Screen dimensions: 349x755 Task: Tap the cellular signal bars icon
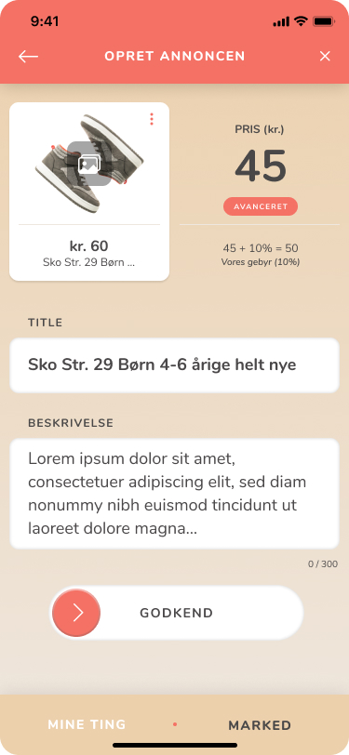281,21
